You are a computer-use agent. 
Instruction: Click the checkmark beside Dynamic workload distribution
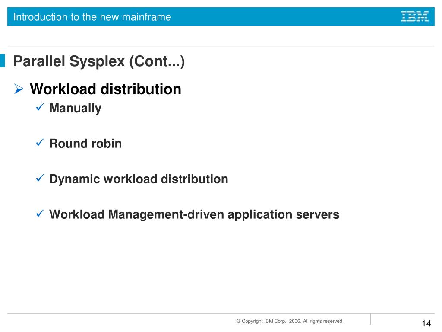pyautogui.click(x=40, y=178)
